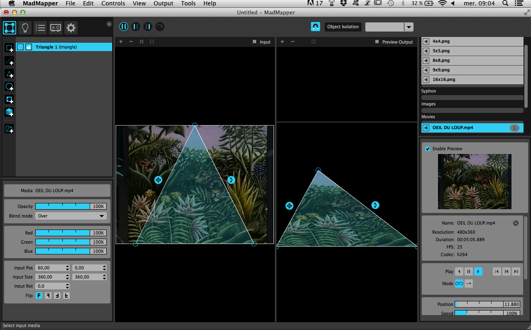Open the gear preferences tab

(x=71, y=28)
